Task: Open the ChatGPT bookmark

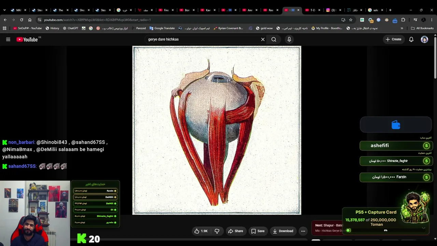Action: 70,28
